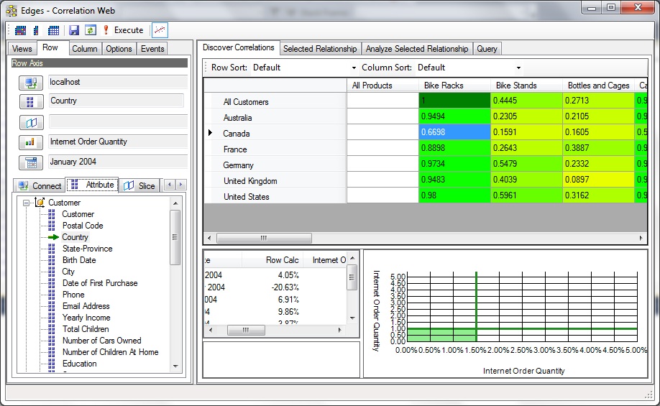Click the correlation grid horizontal scrollbar thumb
This screenshot has width=660, height=406.
click(264, 238)
